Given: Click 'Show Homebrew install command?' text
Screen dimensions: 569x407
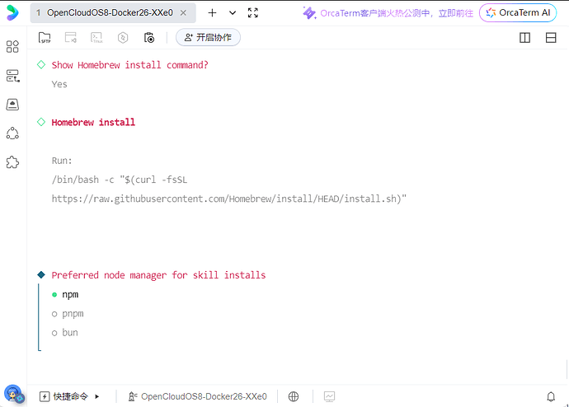Looking at the screenshot, I should 130,65.
